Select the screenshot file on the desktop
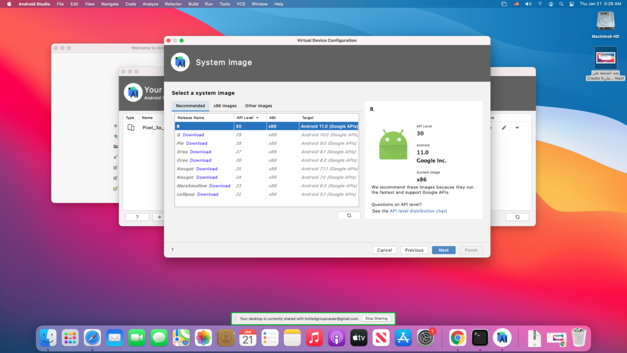627x353 pixels. [606, 64]
